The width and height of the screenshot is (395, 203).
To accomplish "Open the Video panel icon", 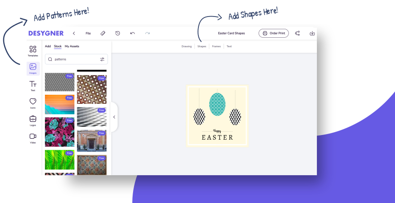I will click(33, 137).
